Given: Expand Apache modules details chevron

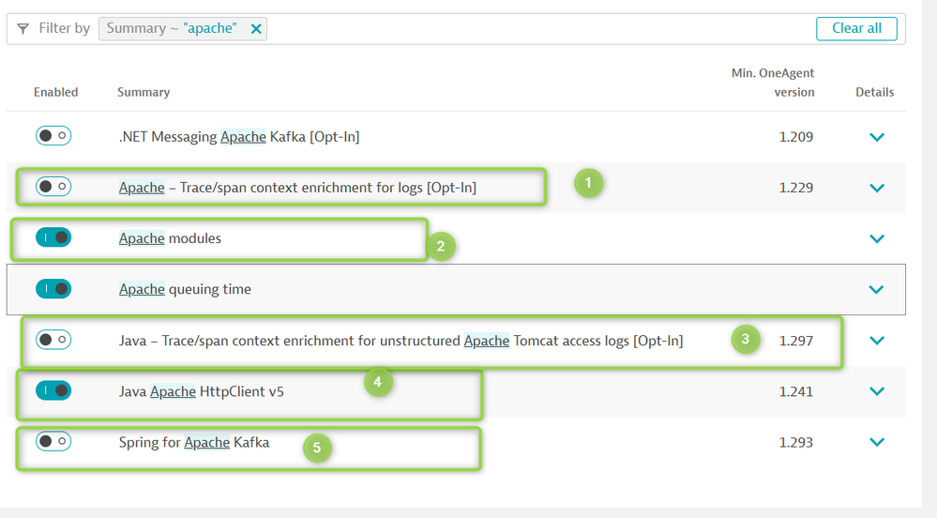Looking at the screenshot, I should [877, 238].
